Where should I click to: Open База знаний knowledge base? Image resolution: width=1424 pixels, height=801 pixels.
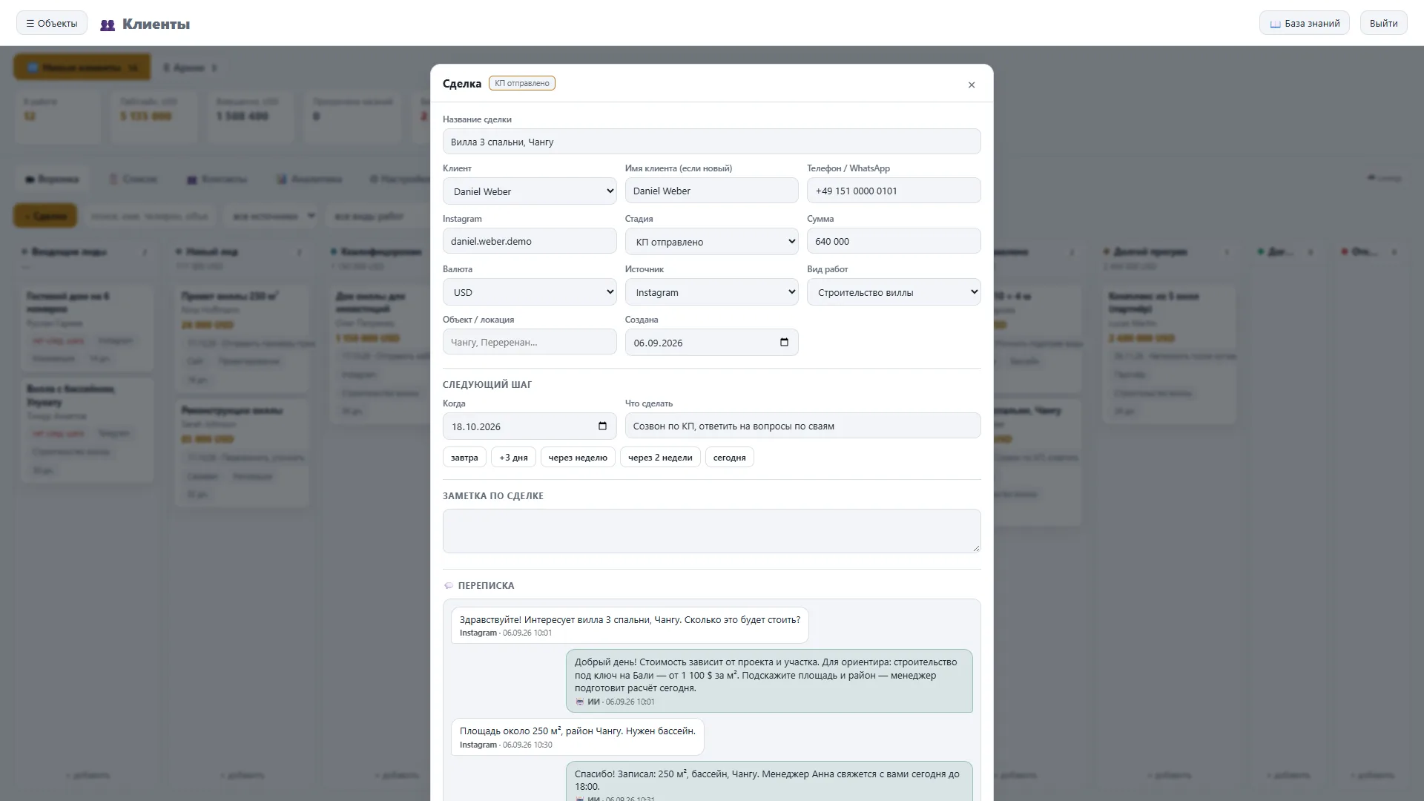click(x=1304, y=23)
